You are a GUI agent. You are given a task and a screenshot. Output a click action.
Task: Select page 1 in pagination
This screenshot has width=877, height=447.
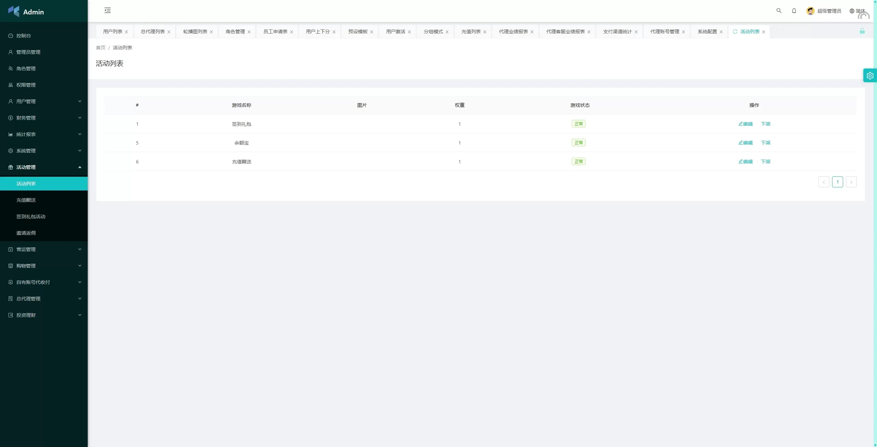837,182
